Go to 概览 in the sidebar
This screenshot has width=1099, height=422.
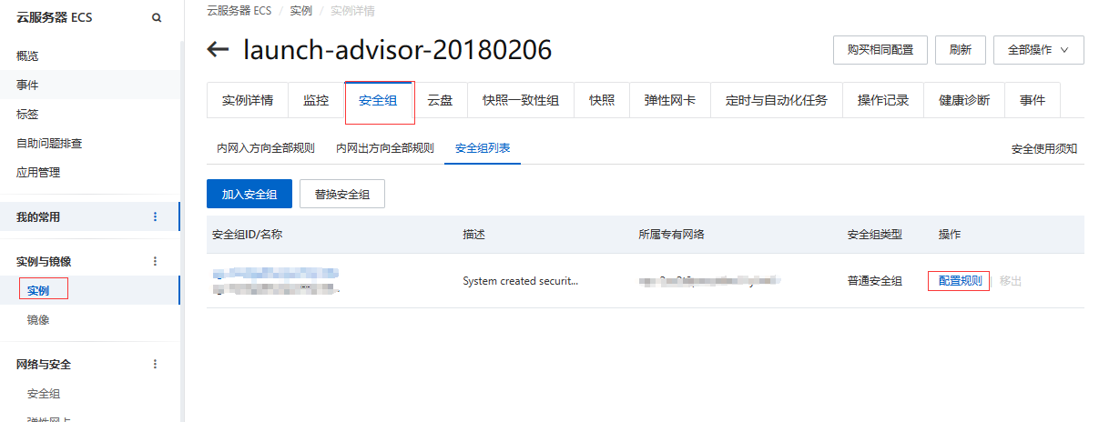27,55
